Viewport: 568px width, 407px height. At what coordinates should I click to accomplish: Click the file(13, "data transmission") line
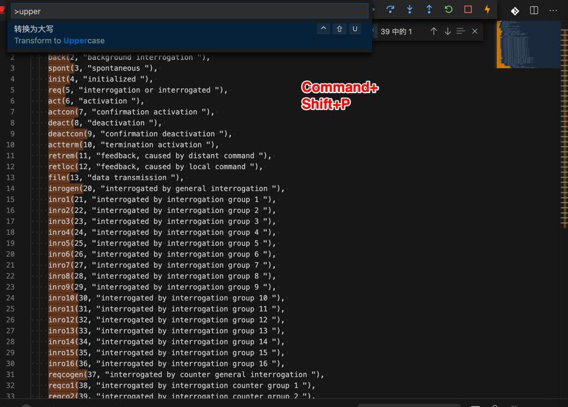(x=116, y=178)
